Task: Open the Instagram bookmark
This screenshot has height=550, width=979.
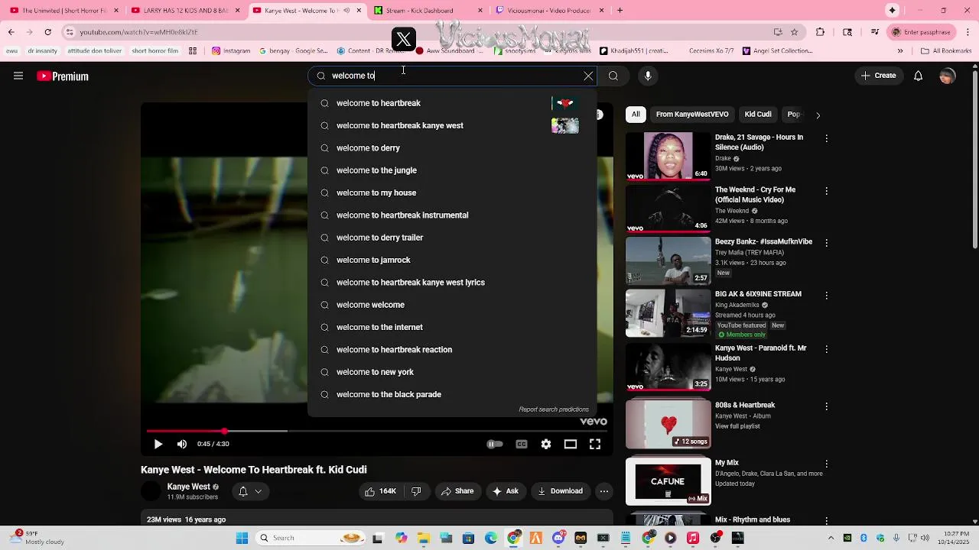Action: tap(231, 51)
